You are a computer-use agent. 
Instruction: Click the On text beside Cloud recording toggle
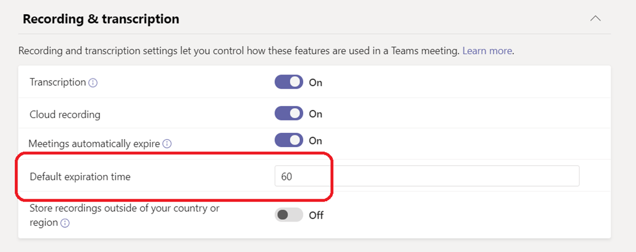316,114
